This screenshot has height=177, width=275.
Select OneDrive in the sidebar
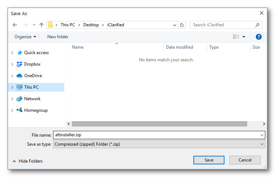click(x=33, y=76)
